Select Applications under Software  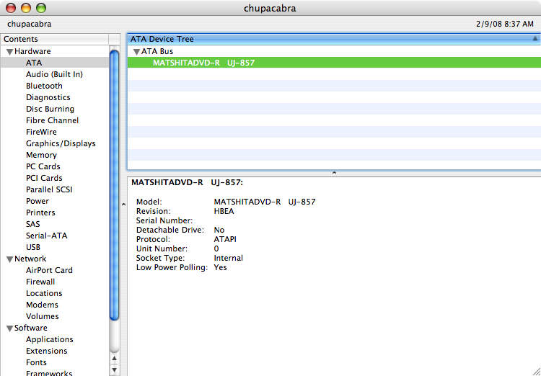(49, 339)
